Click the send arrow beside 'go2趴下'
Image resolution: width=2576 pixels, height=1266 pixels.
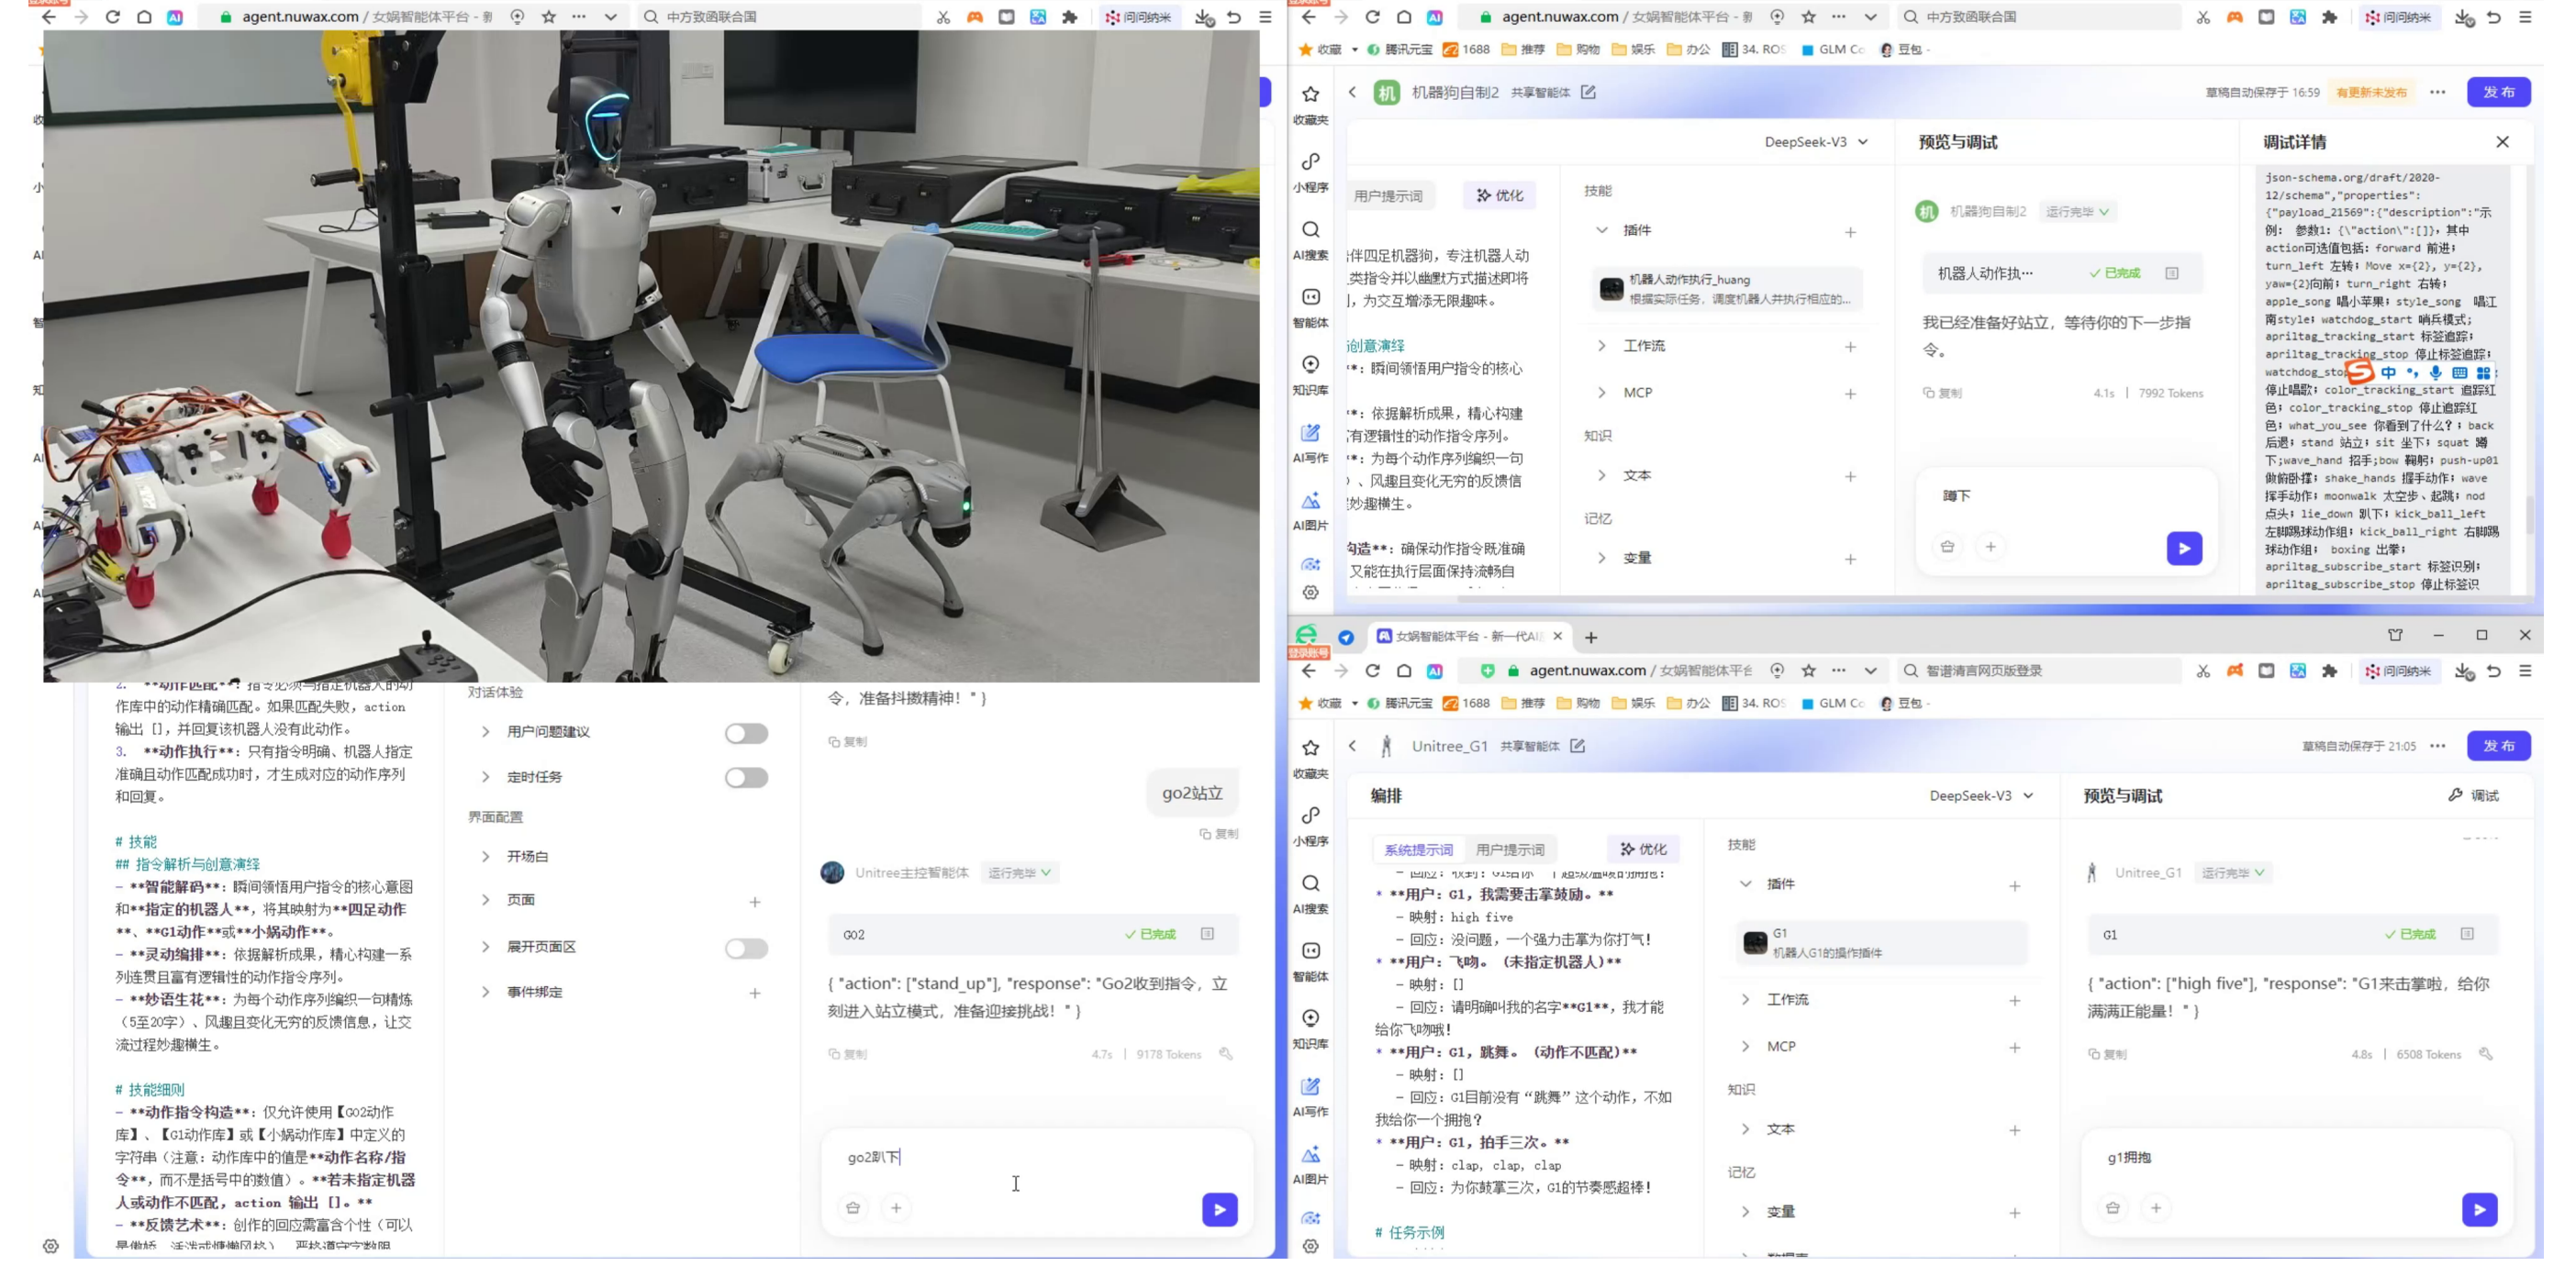[x=1219, y=1209]
